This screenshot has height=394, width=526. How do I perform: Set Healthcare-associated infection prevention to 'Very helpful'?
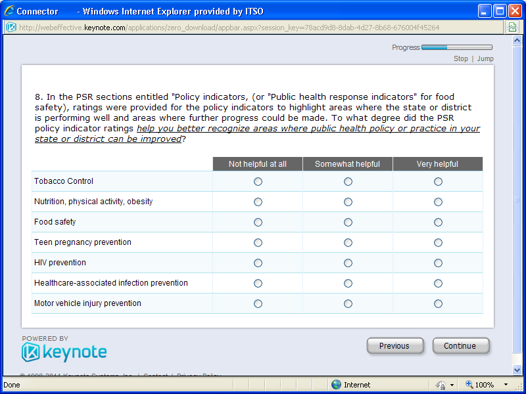pyautogui.click(x=438, y=284)
